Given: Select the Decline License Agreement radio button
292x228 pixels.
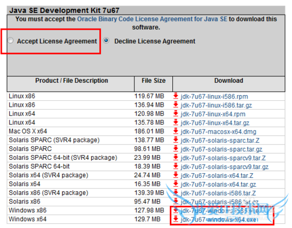Looking at the screenshot, I should [x=106, y=41].
